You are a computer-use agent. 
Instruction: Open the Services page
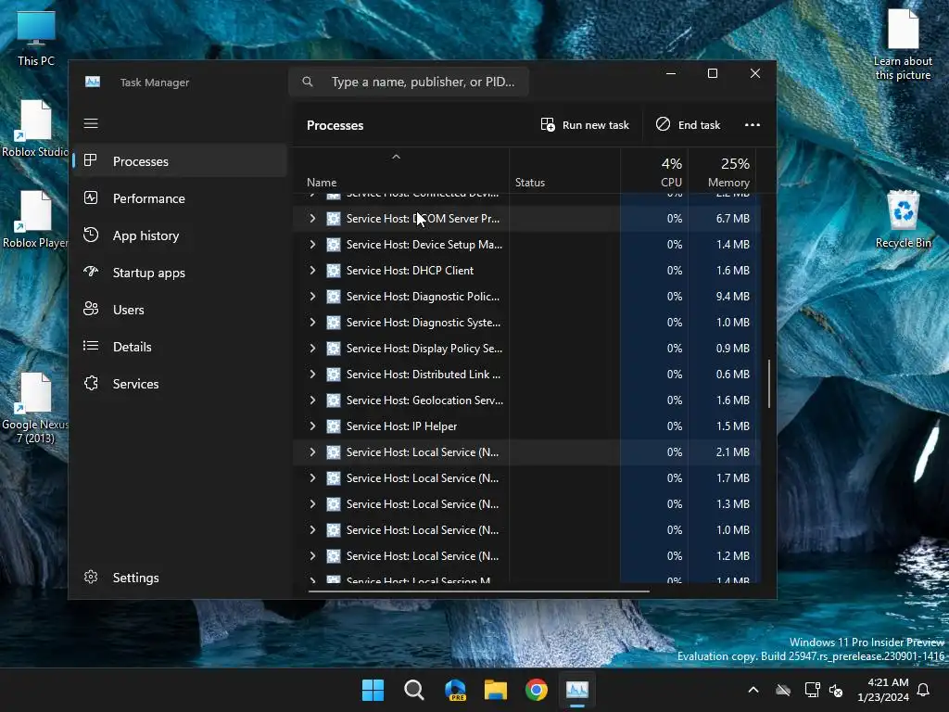[x=179, y=383]
